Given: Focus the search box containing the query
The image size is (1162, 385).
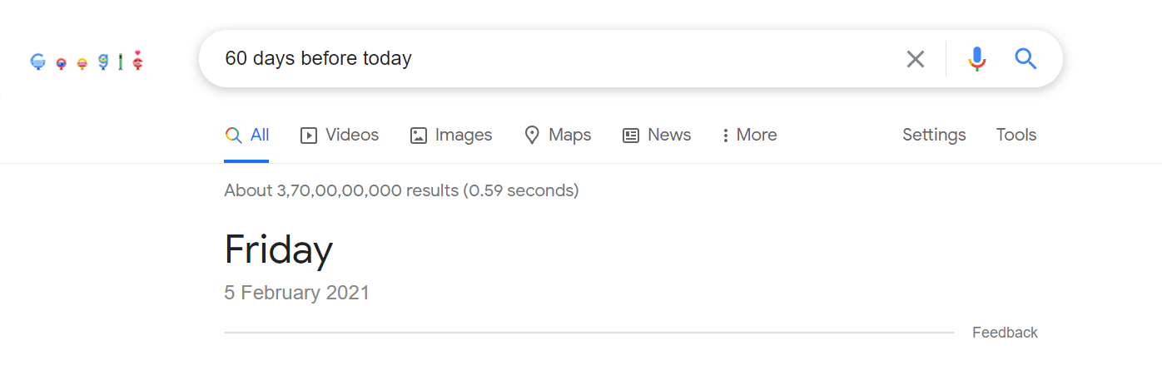Looking at the screenshot, I should click(x=549, y=59).
